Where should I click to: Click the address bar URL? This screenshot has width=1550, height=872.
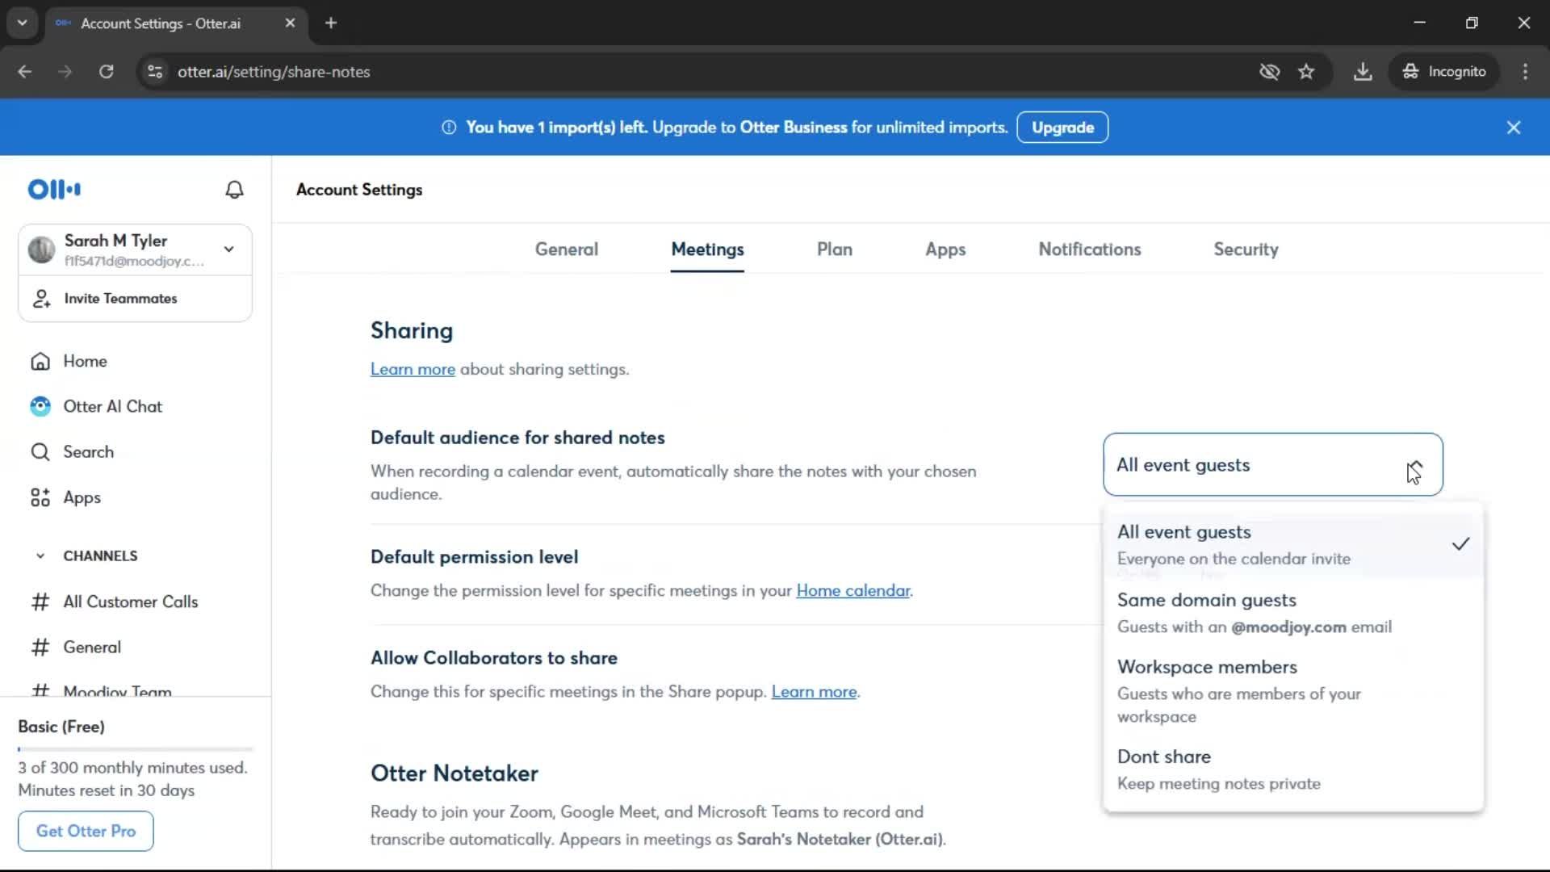(x=274, y=72)
